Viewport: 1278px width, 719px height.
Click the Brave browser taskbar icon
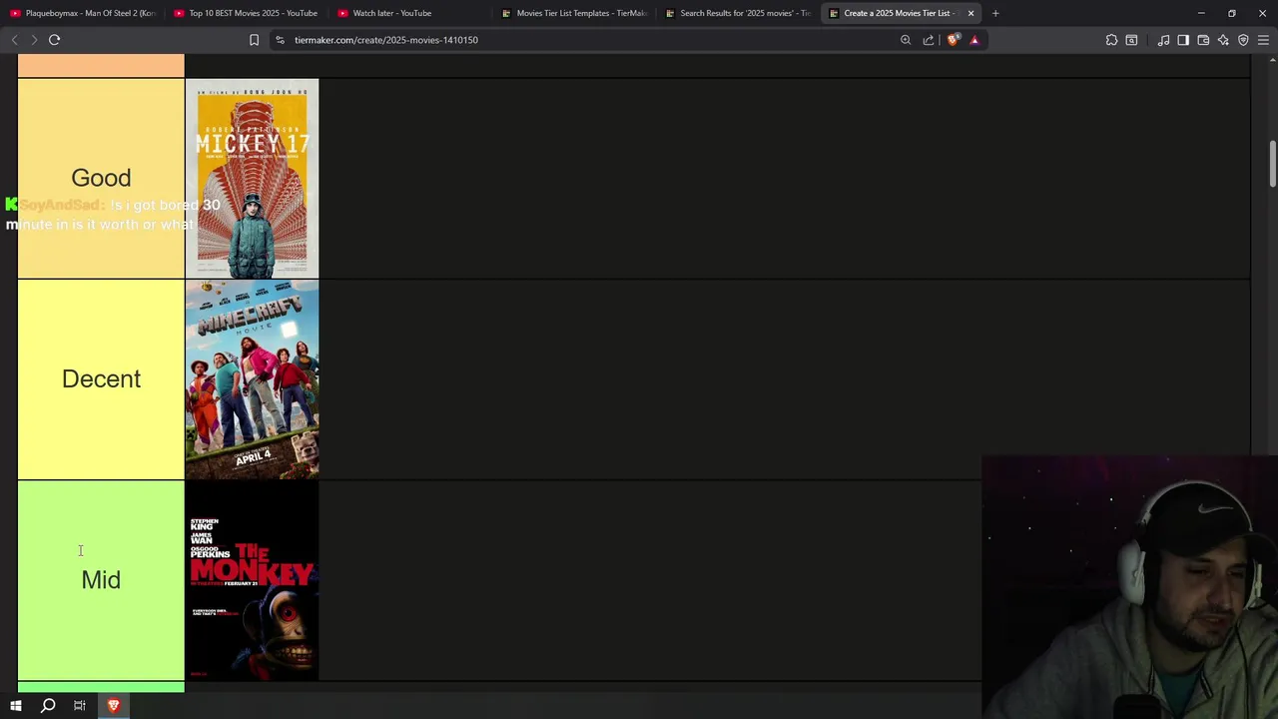tap(113, 706)
